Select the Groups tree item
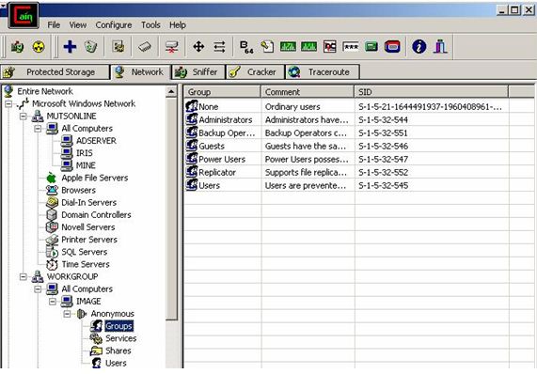537x374 pixels. (x=118, y=326)
